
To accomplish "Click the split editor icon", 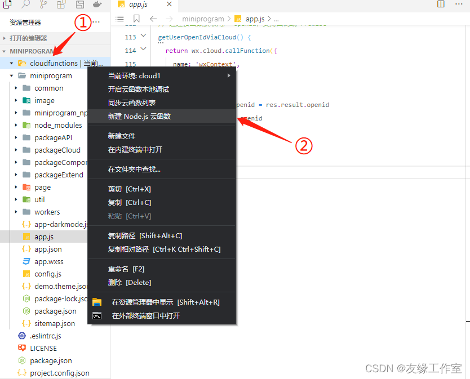I will [441, 4].
